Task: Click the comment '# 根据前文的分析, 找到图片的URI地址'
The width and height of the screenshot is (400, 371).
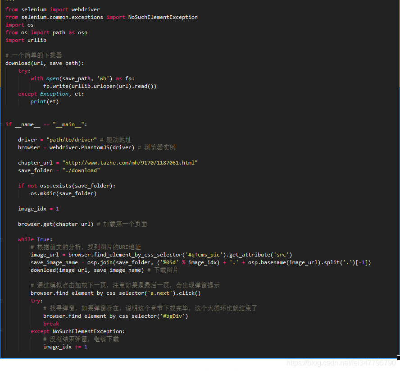Action: click(86, 247)
